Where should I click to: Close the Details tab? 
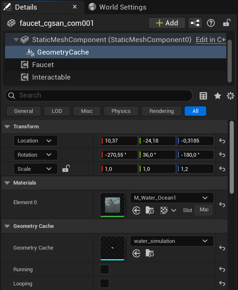75,7
